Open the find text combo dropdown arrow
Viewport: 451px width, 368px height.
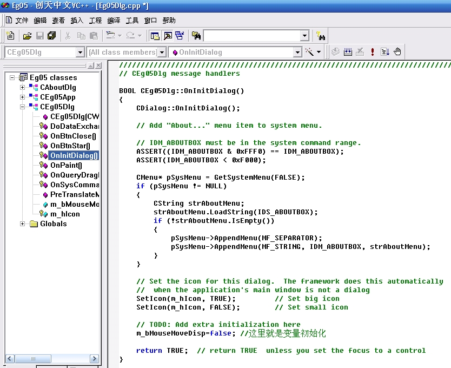click(x=304, y=36)
